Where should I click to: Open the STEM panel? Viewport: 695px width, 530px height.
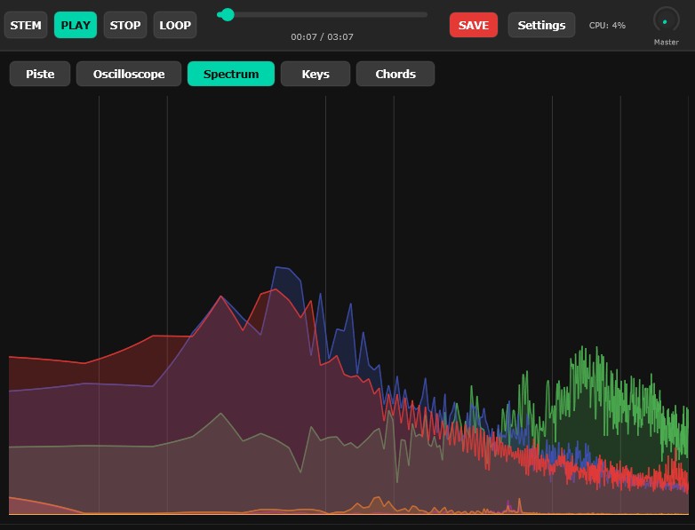click(26, 25)
